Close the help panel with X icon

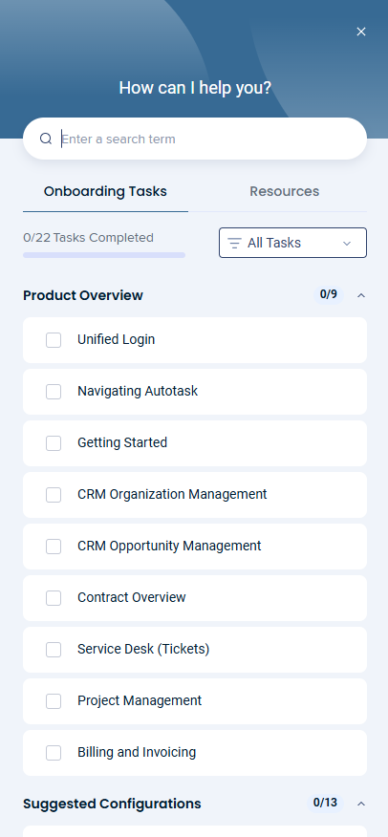click(361, 32)
